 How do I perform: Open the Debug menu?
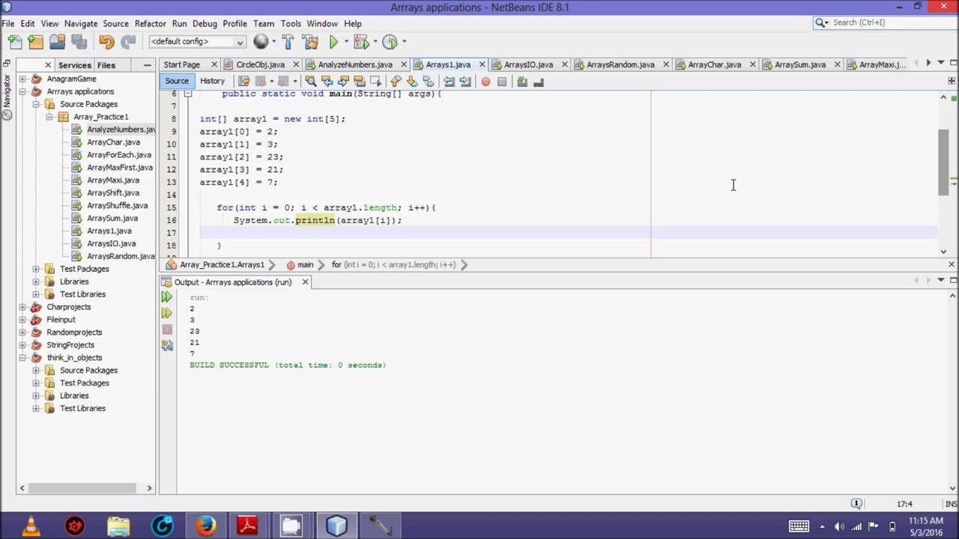click(205, 23)
